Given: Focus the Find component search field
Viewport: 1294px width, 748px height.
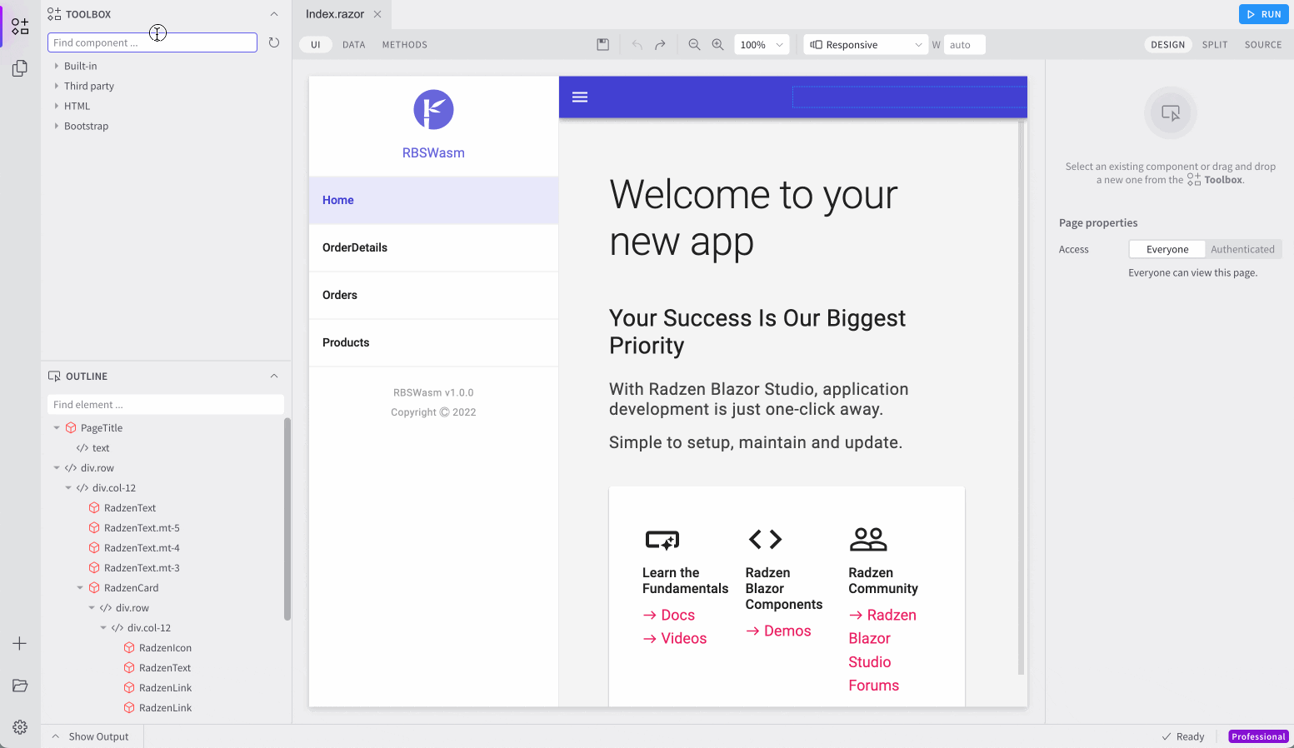Looking at the screenshot, I should tap(152, 42).
